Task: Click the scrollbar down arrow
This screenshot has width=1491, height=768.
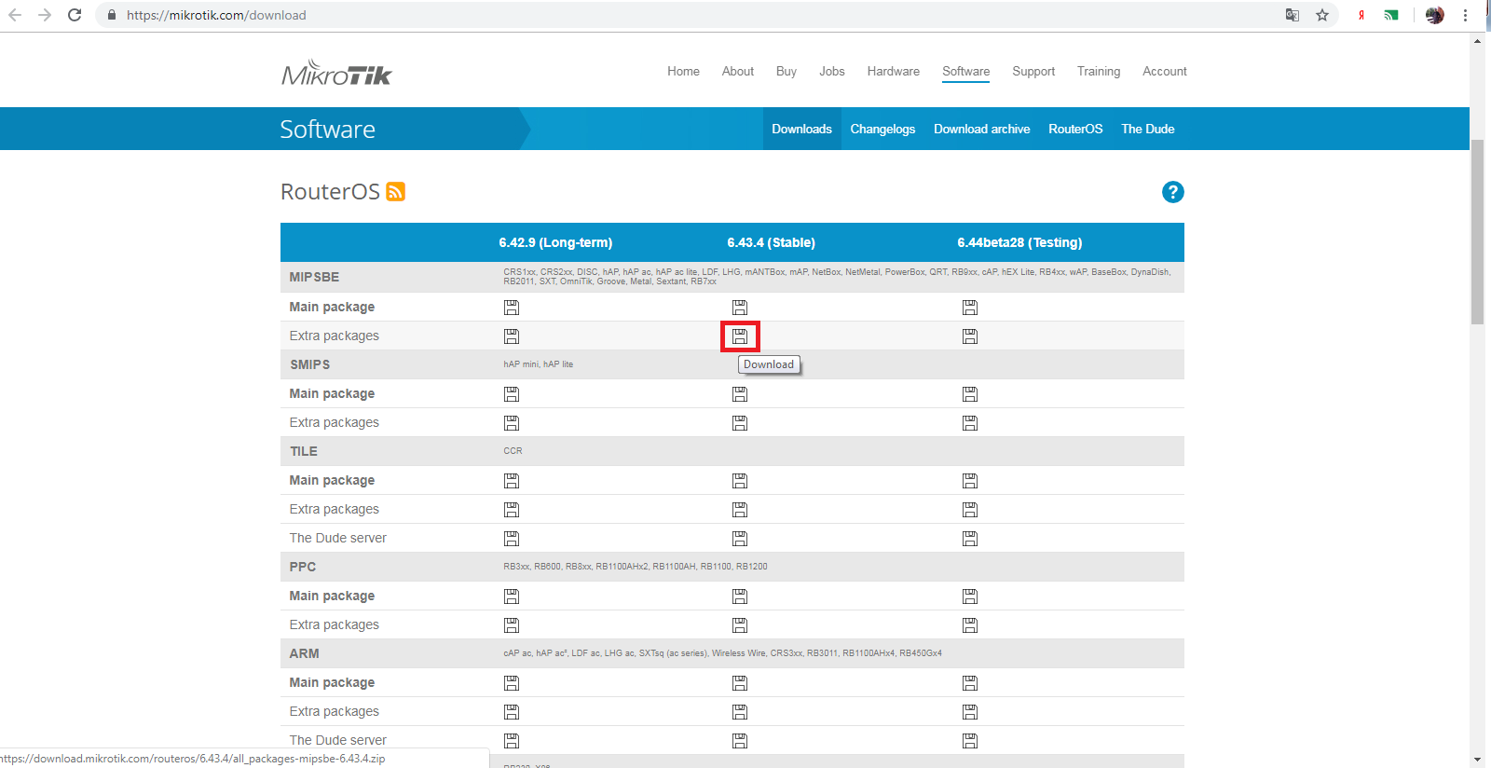Action: point(1477,760)
